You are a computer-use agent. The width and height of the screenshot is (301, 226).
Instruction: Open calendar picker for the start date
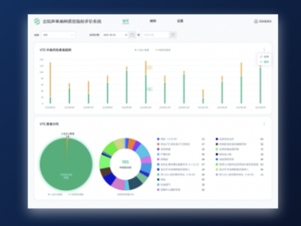pyautogui.click(x=132, y=35)
